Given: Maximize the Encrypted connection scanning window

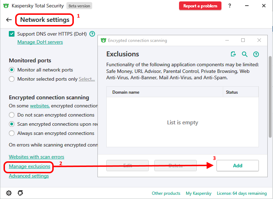Looking at the screenshot, I should [x=243, y=40].
